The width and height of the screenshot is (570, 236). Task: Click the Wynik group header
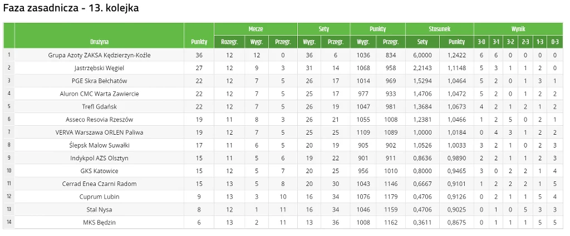pyautogui.click(x=518, y=29)
